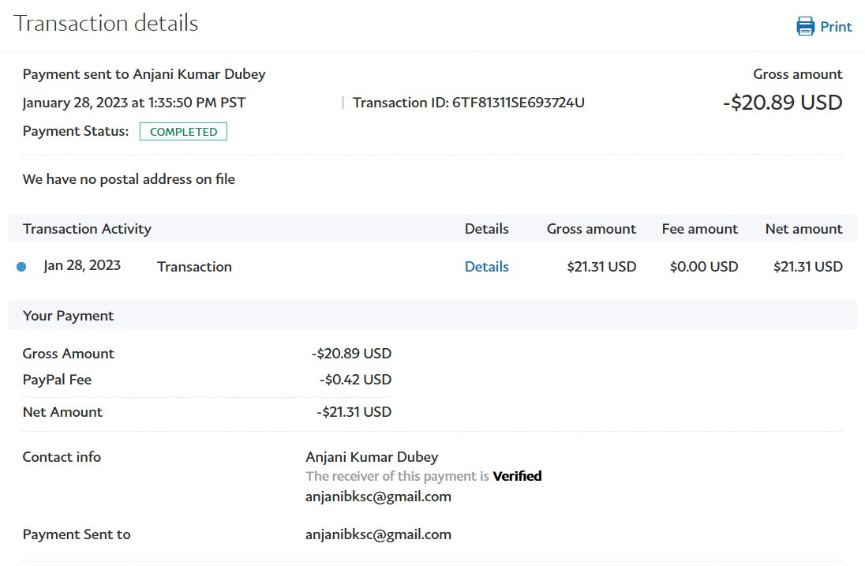
Task: Click the Verified receiver status text
Action: [517, 476]
